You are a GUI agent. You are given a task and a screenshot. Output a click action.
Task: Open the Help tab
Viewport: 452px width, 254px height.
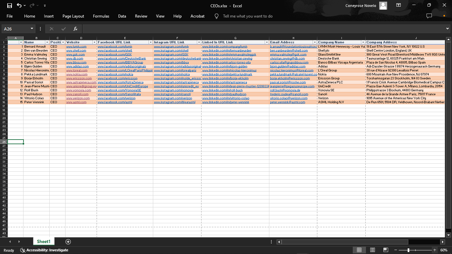pos(177,16)
